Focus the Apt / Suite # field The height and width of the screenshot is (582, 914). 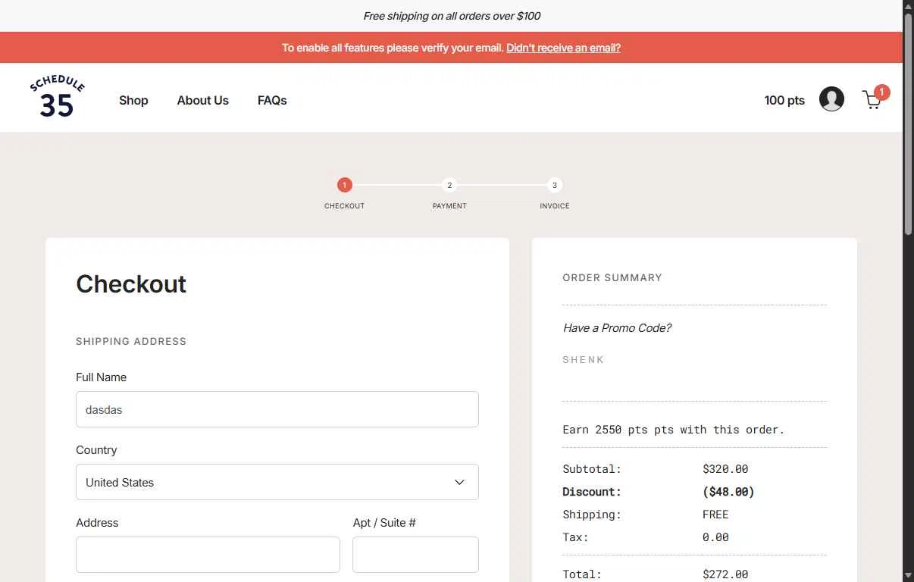[415, 555]
